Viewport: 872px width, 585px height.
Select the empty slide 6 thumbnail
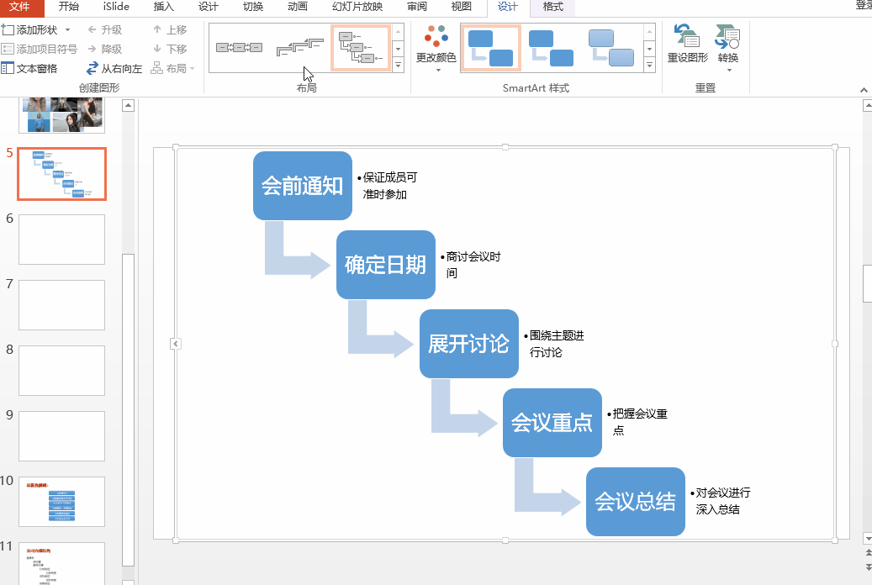[61, 239]
